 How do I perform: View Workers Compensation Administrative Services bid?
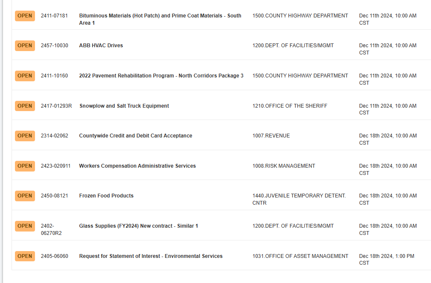pos(137,166)
